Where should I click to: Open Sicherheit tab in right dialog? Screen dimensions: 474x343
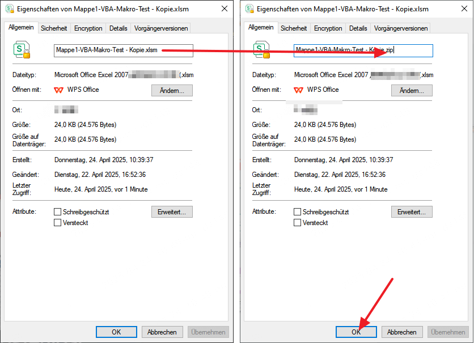click(x=294, y=28)
